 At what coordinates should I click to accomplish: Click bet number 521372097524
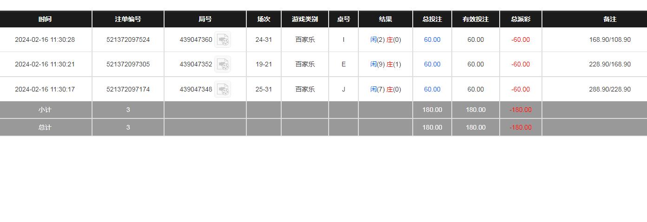pos(128,40)
